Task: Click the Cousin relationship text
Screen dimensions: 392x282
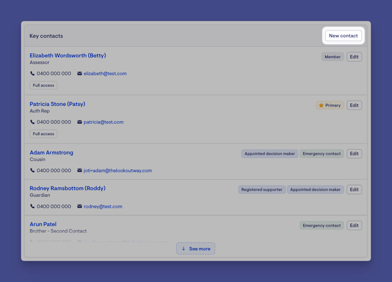Action: point(37,160)
